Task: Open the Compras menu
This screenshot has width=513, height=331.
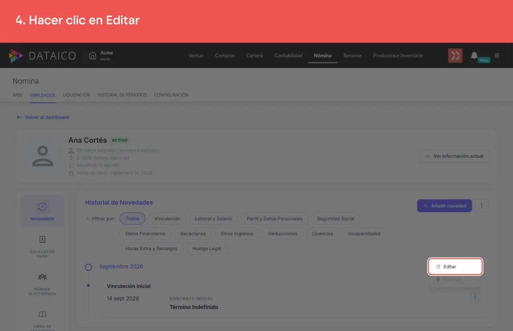Action: click(225, 56)
